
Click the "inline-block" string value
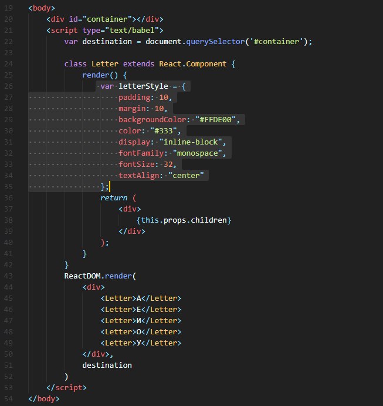click(x=191, y=142)
